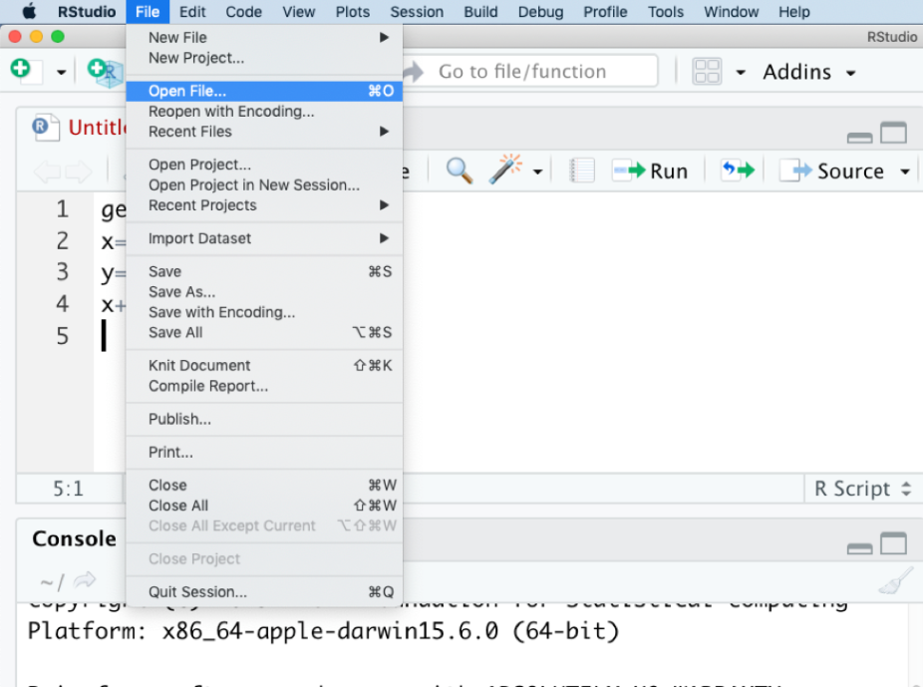Click the code tools magic wand icon
923x687 pixels.
click(505, 170)
